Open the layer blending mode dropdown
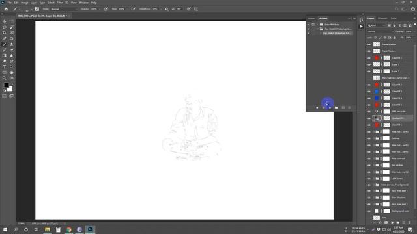417x234 pixels. 380,32
